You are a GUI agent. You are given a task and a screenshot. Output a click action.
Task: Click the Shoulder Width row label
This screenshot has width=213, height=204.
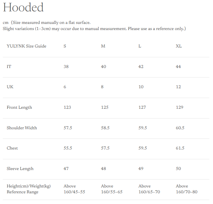pyautogui.click(x=22, y=128)
